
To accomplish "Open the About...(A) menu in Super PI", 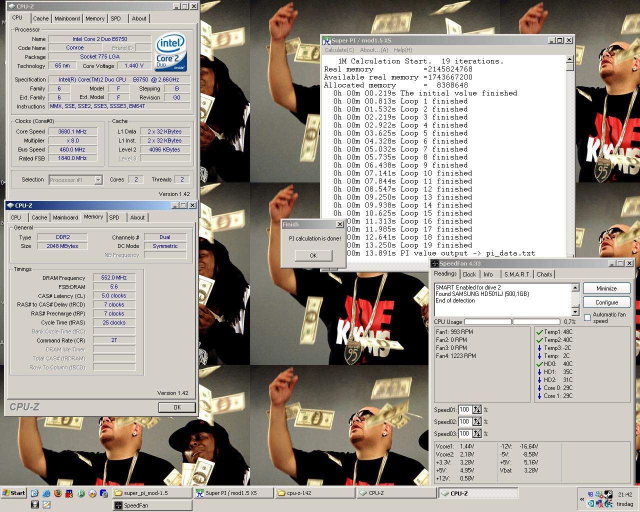I will [374, 50].
